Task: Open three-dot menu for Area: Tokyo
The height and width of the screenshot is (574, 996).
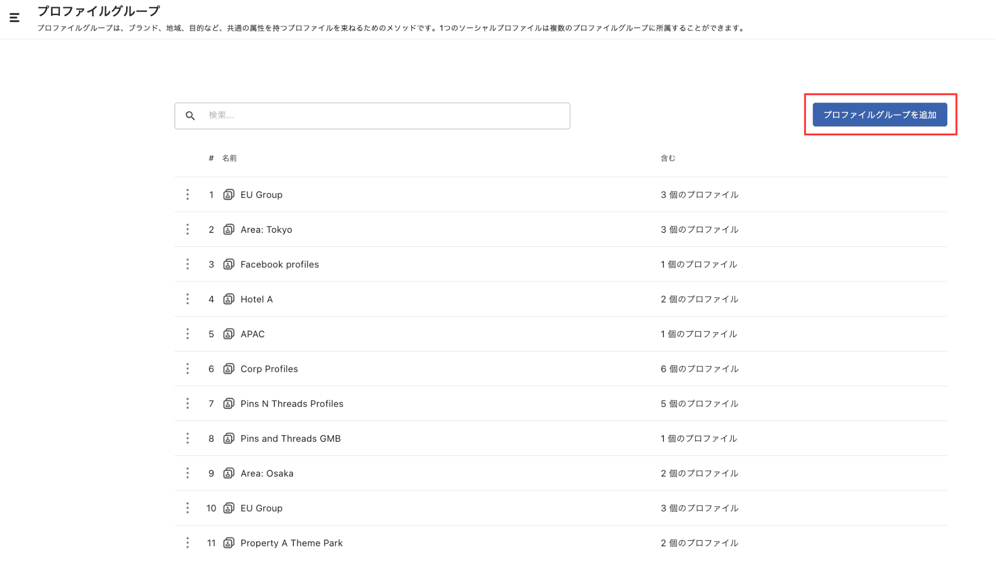Action: (187, 229)
